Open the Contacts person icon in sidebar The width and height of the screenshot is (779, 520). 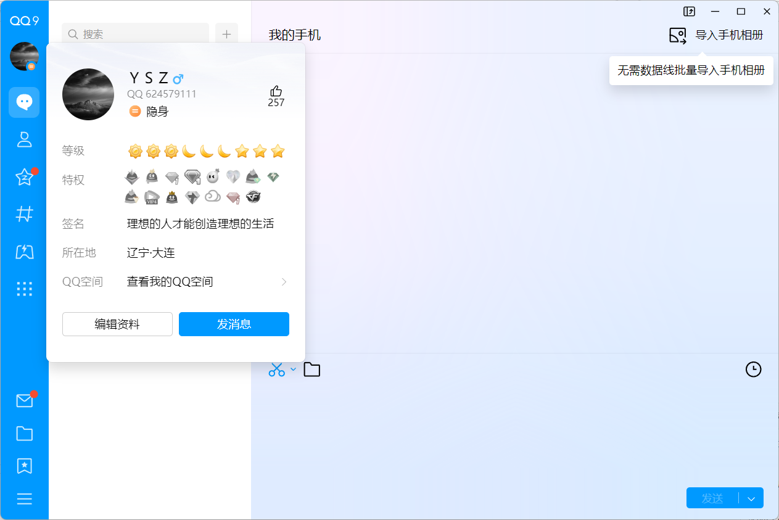pyautogui.click(x=24, y=139)
